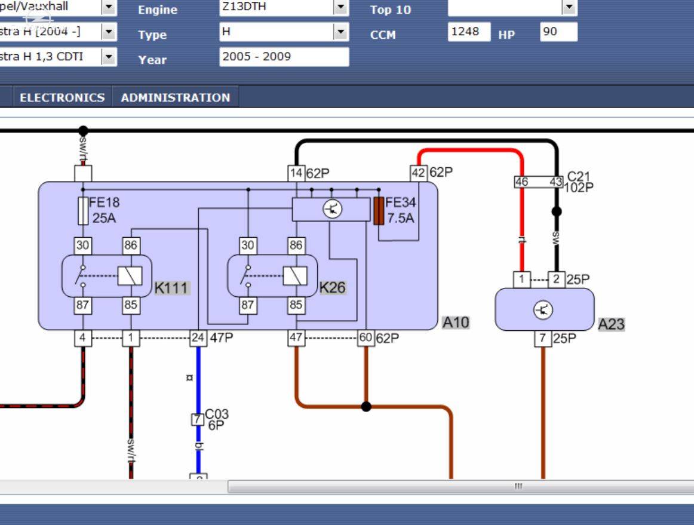Click the black junction node on the brown wire
Screen dimensions: 694x525
366,406
